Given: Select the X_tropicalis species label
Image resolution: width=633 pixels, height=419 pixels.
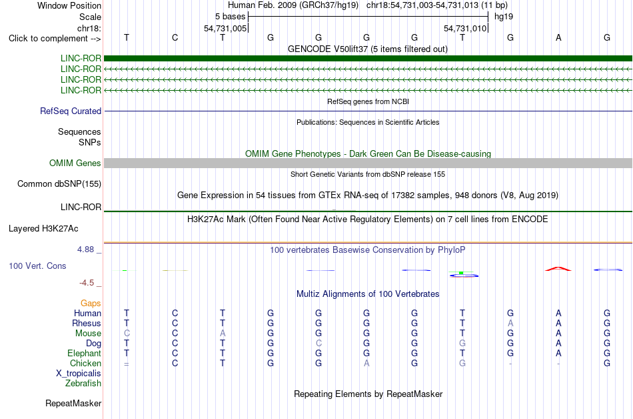Looking at the screenshot, I should coord(79,374).
